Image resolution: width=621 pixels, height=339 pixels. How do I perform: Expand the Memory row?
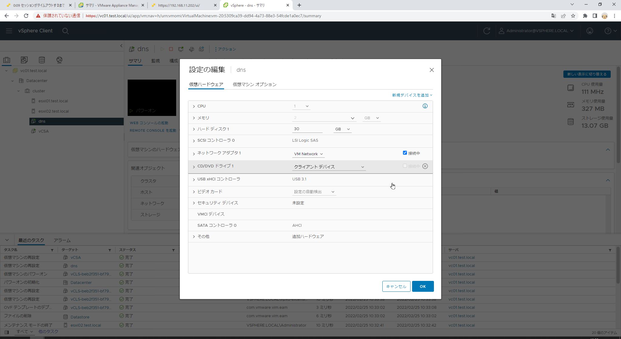click(194, 118)
